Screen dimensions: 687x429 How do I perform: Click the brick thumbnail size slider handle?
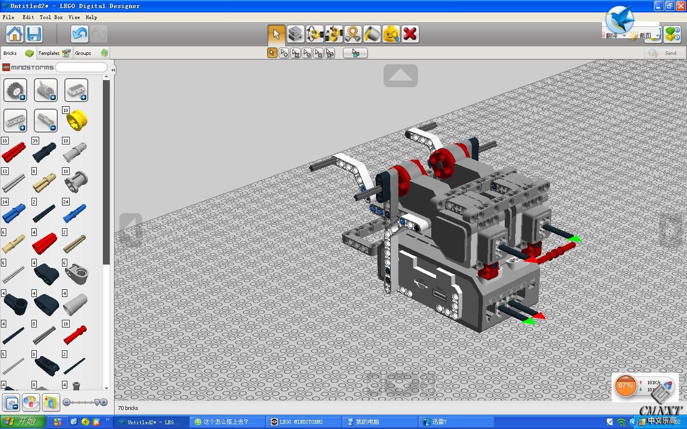coord(97,402)
